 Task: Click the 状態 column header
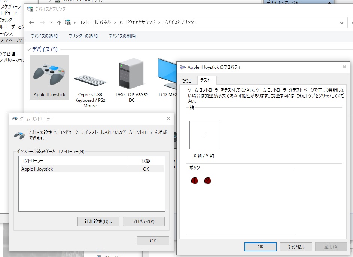[x=146, y=161]
